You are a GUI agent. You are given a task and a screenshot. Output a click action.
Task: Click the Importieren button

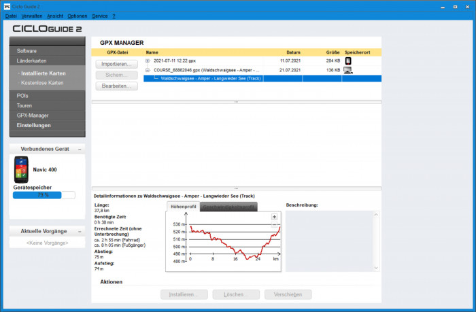pyautogui.click(x=116, y=64)
